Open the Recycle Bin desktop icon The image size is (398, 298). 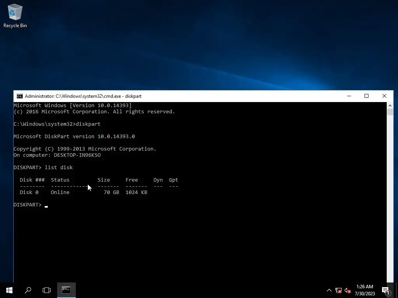pos(15,16)
